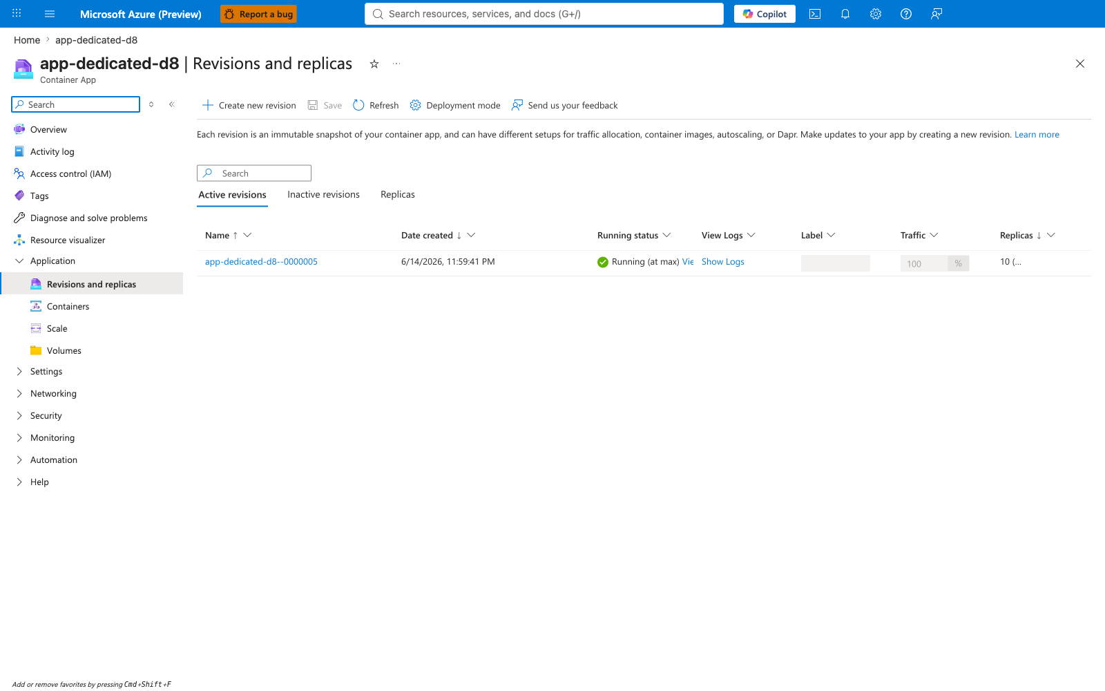Open the help question mark icon
1105x691 pixels.
(906, 14)
